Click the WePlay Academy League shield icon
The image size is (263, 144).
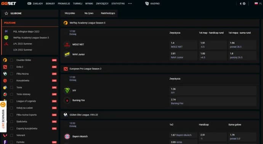[x=6, y=38]
